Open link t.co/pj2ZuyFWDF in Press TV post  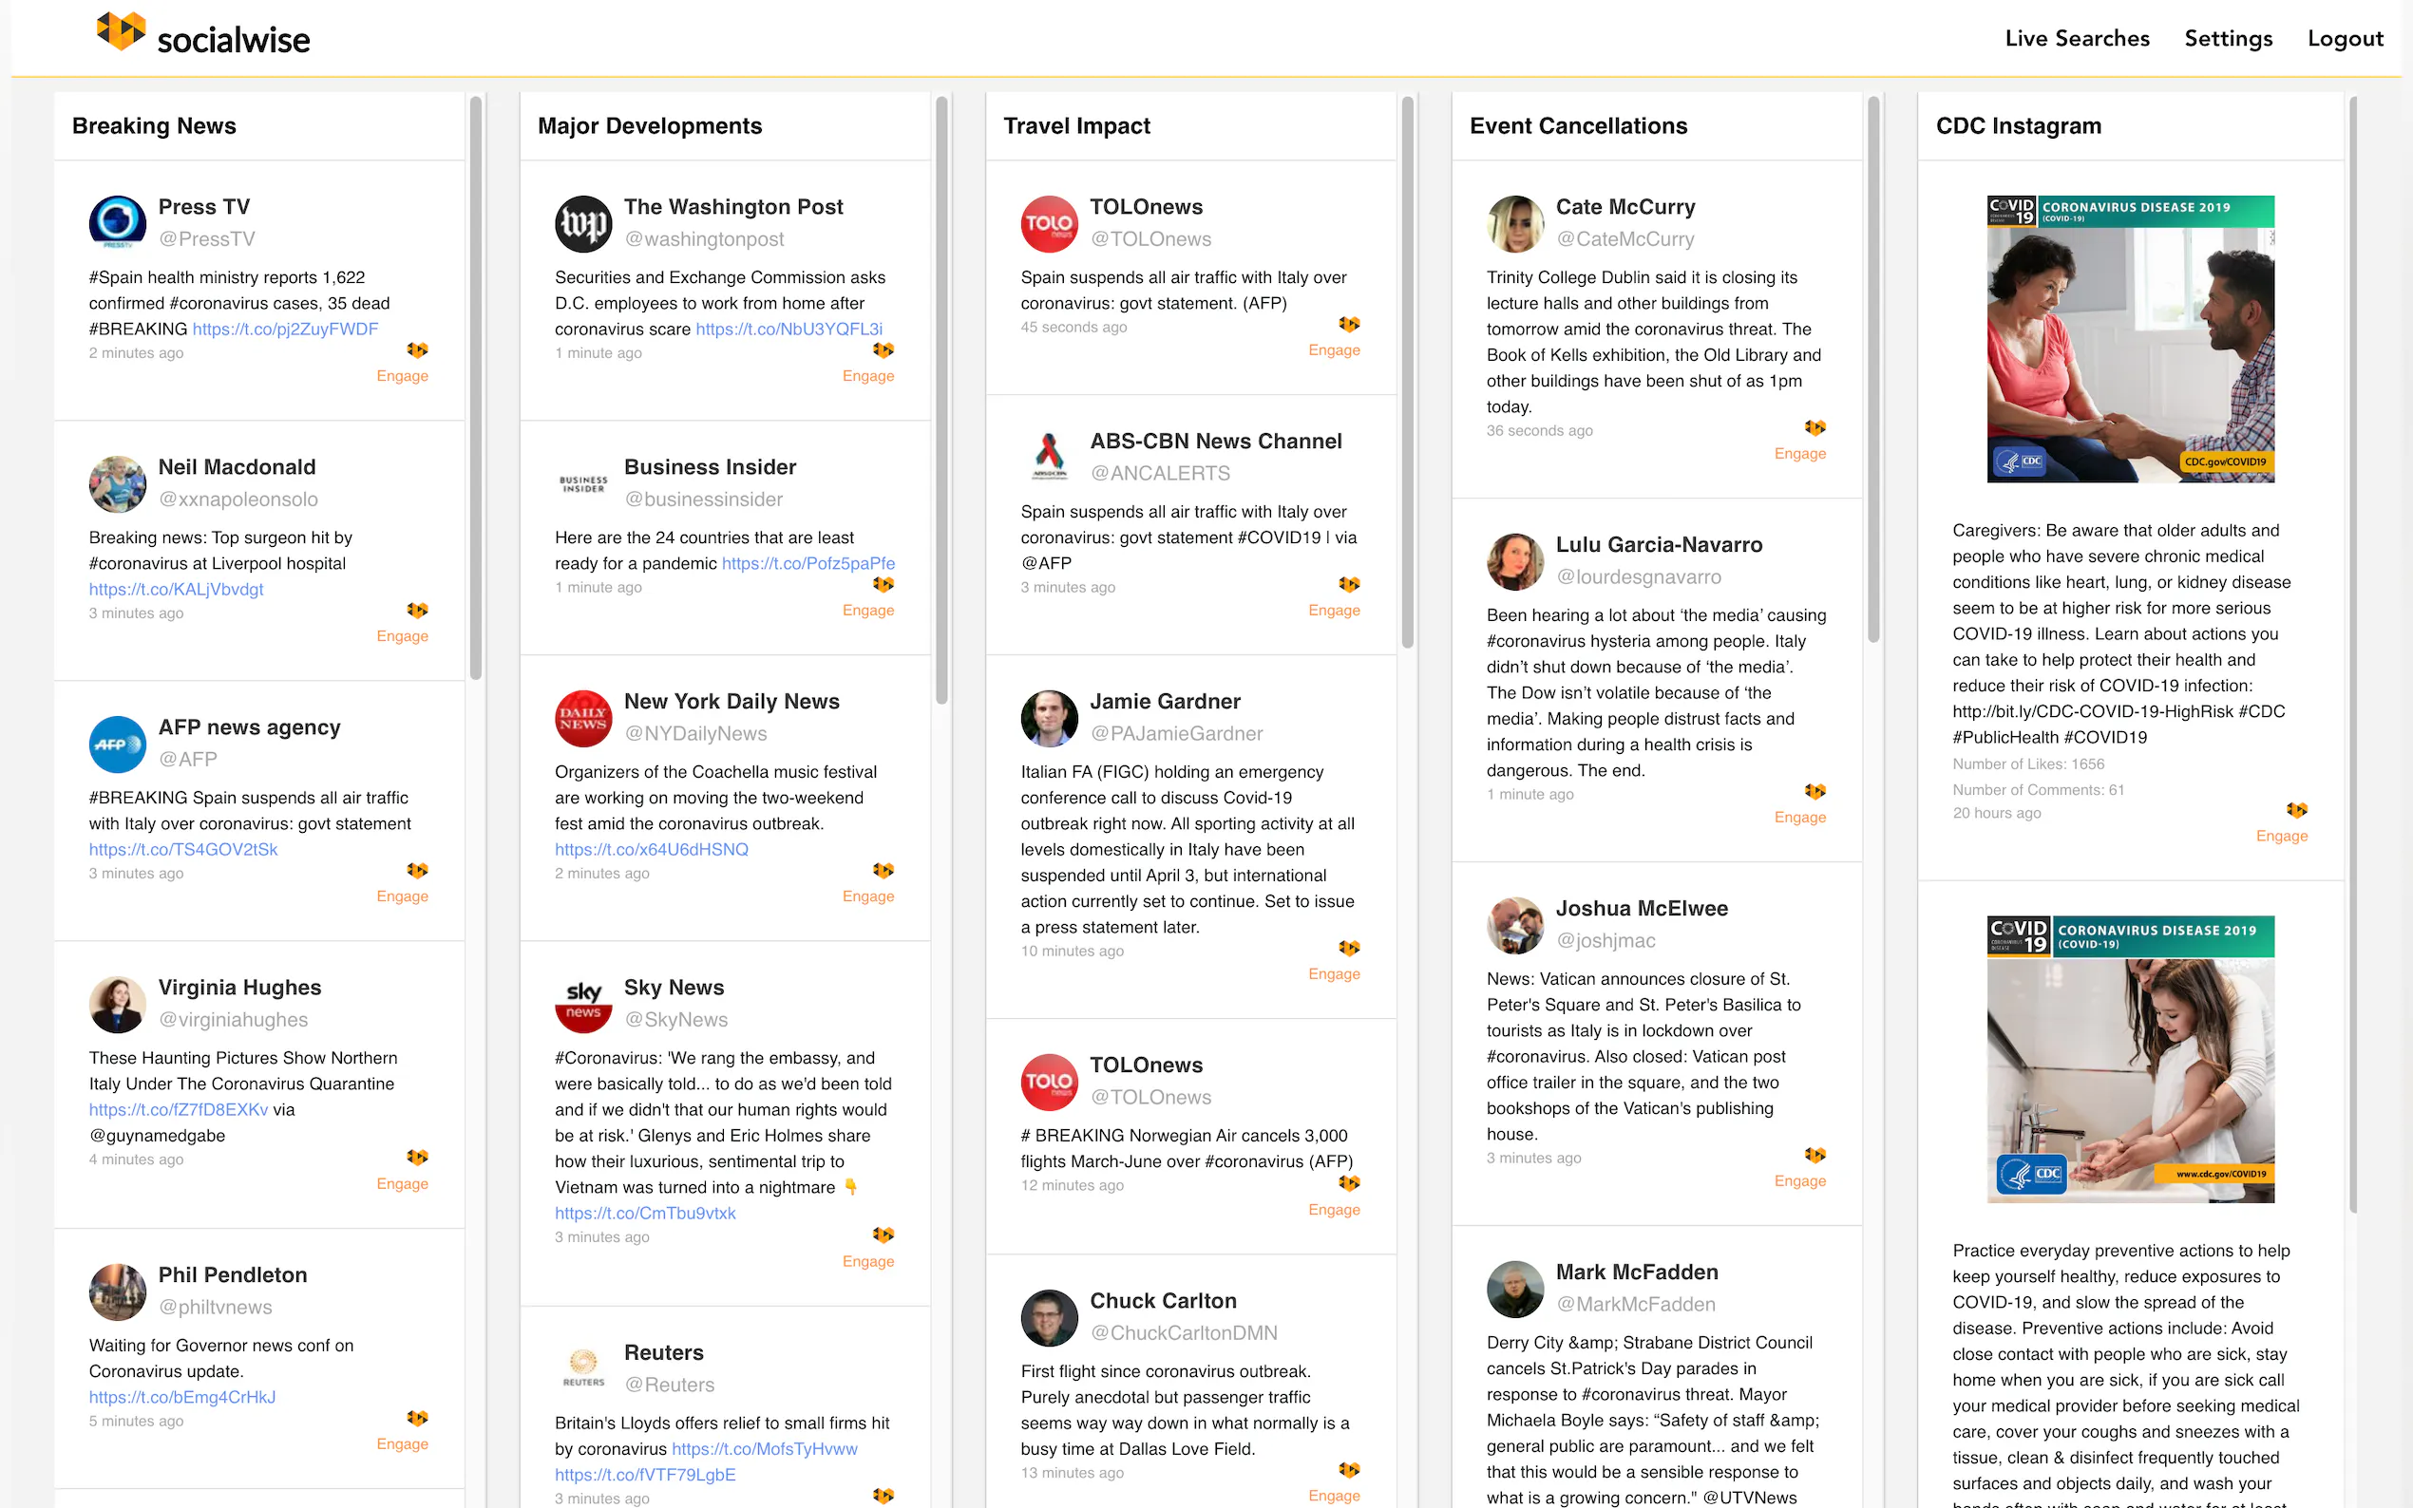pos(285,330)
